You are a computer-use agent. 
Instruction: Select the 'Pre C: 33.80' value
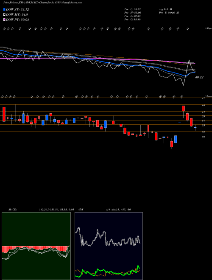132,20
